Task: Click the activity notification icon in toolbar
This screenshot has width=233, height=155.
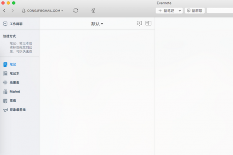Action: (94, 10)
